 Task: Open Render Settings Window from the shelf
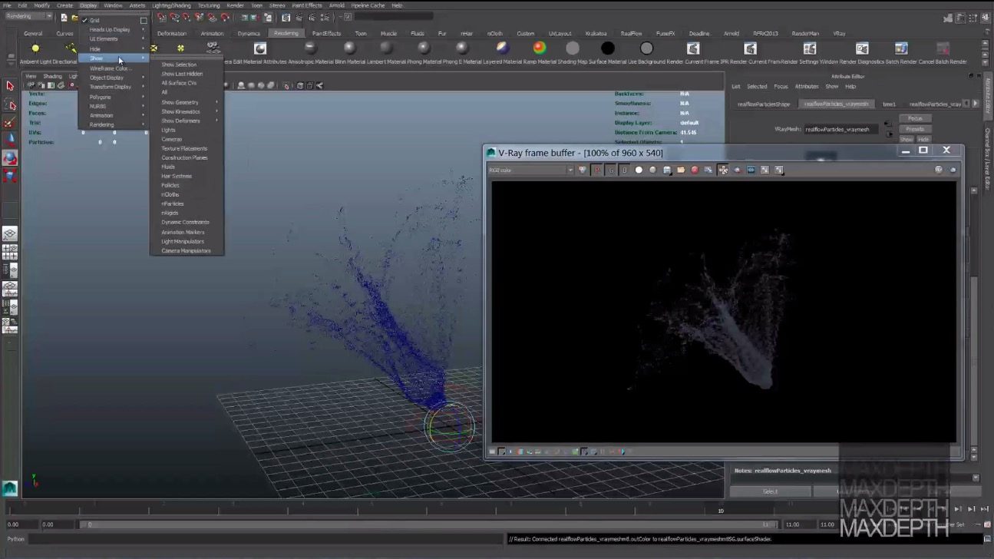coord(809,48)
